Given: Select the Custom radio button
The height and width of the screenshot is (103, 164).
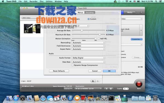Looking at the screenshot, I should pyautogui.click(x=89, y=19).
